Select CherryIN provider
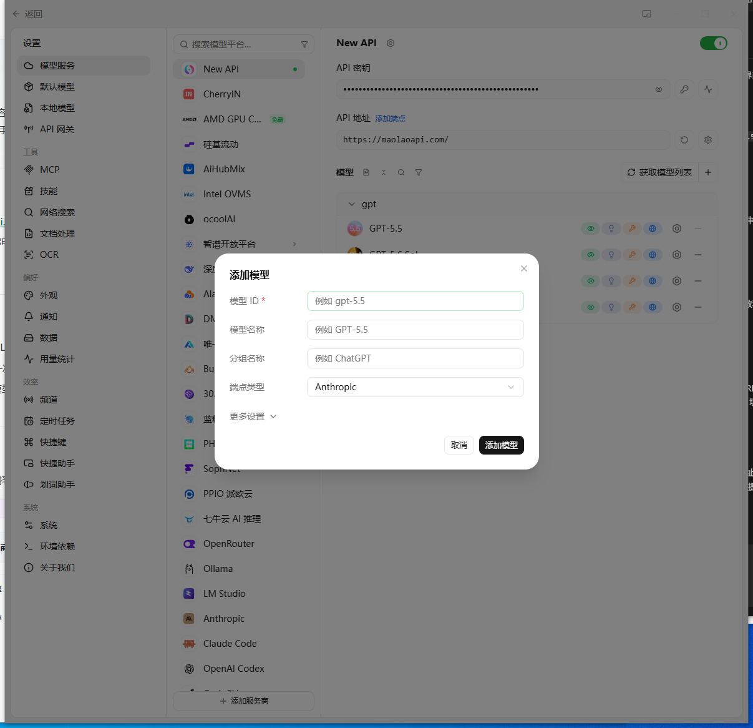The height and width of the screenshot is (728, 753). [x=239, y=94]
